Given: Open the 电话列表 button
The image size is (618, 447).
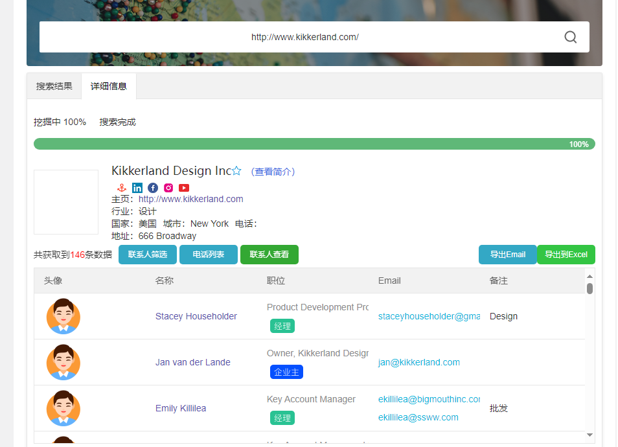Looking at the screenshot, I should (209, 255).
